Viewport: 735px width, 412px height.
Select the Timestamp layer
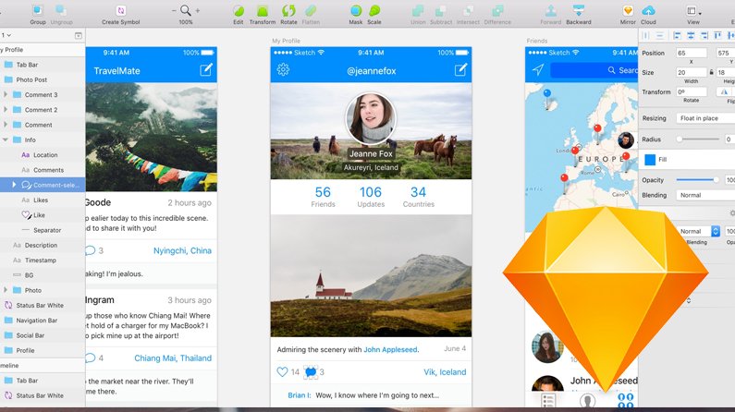pos(43,260)
